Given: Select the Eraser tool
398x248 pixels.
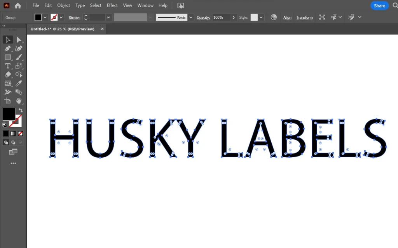Looking at the screenshot, I should tap(8, 74).
